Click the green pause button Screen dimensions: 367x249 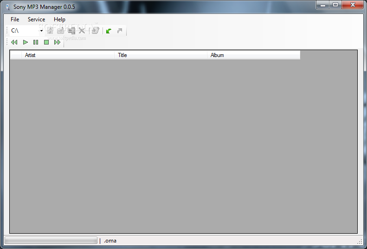click(x=36, y=42)
